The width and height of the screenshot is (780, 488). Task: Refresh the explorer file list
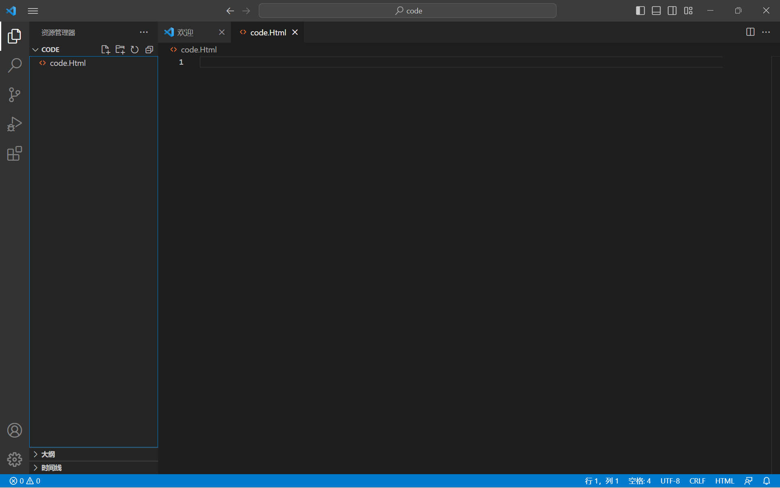[134, 50]
